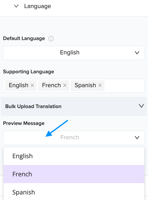Click the Language section title text
This screenshot has height=200, width=148.
click(x=38, y=6)
